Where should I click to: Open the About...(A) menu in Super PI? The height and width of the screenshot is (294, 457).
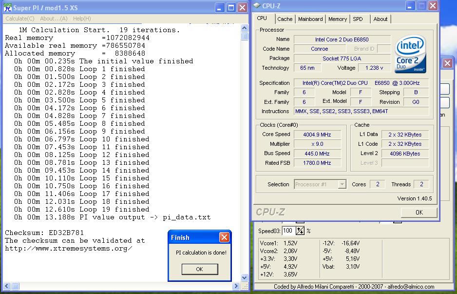pos(54,19)
